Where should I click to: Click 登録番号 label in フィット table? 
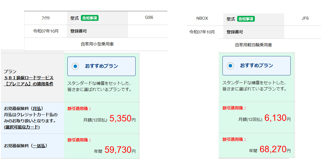(x=79, y=31)
